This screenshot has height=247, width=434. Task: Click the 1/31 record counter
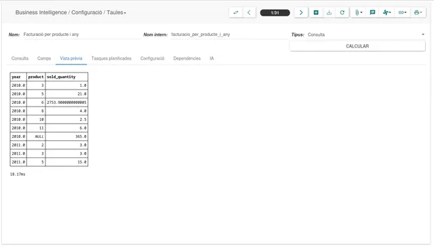(x=275, y=13)
